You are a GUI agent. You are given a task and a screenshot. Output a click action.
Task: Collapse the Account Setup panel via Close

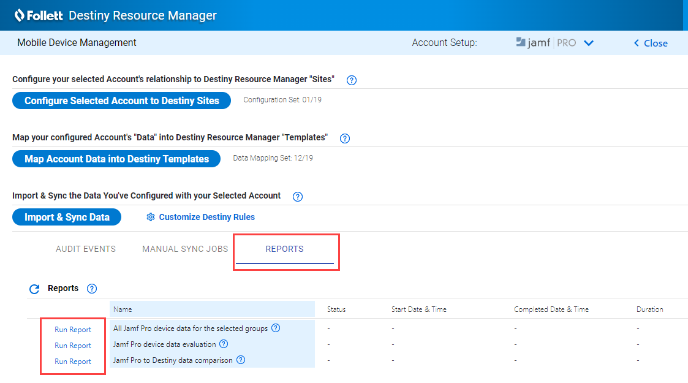pos(650,43)
